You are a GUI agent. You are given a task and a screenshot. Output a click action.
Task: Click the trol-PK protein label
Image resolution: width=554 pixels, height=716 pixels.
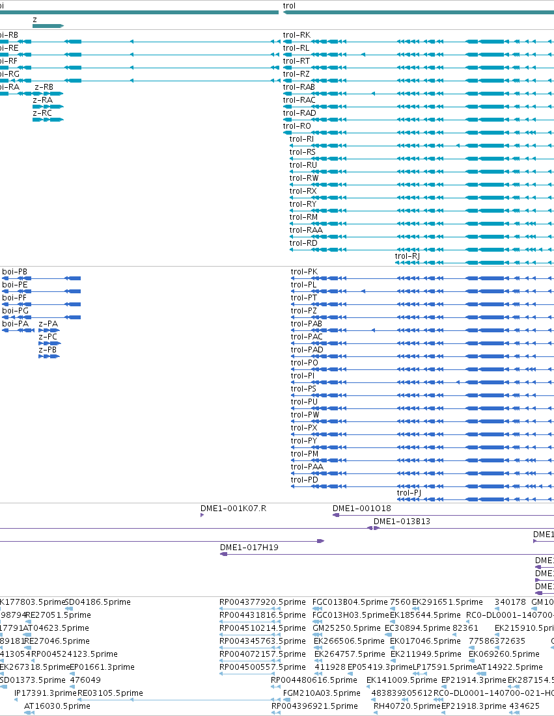[304, 272]
